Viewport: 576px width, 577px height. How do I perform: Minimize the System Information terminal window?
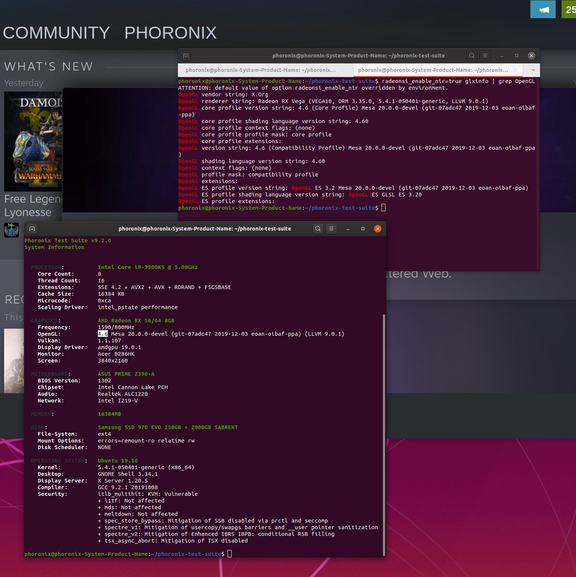coord(348,229)
